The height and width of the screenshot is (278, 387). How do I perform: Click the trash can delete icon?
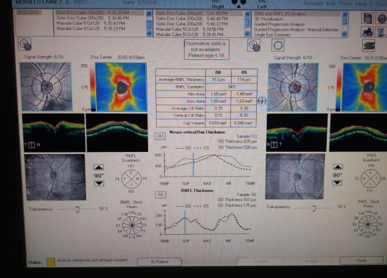tap(382, 32)
